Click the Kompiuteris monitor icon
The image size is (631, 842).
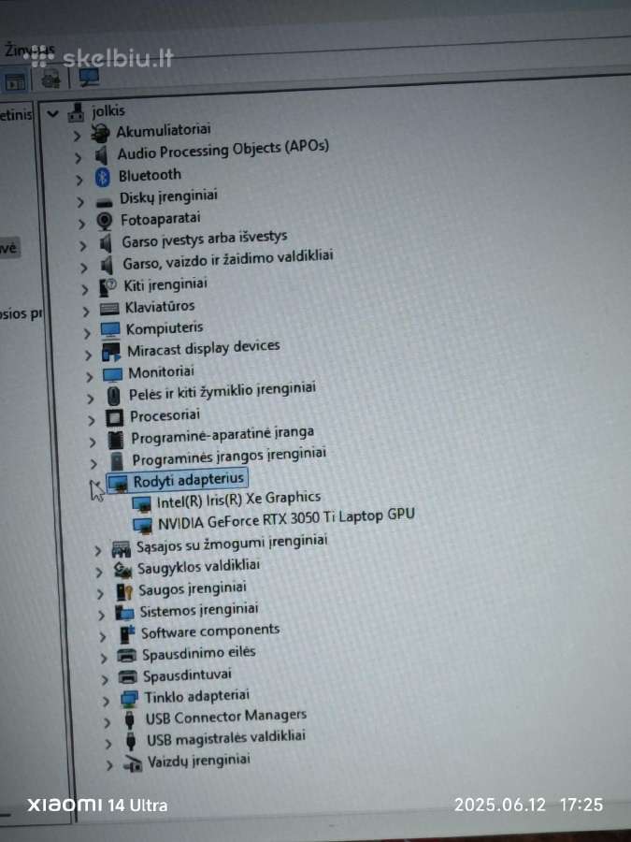110,329
